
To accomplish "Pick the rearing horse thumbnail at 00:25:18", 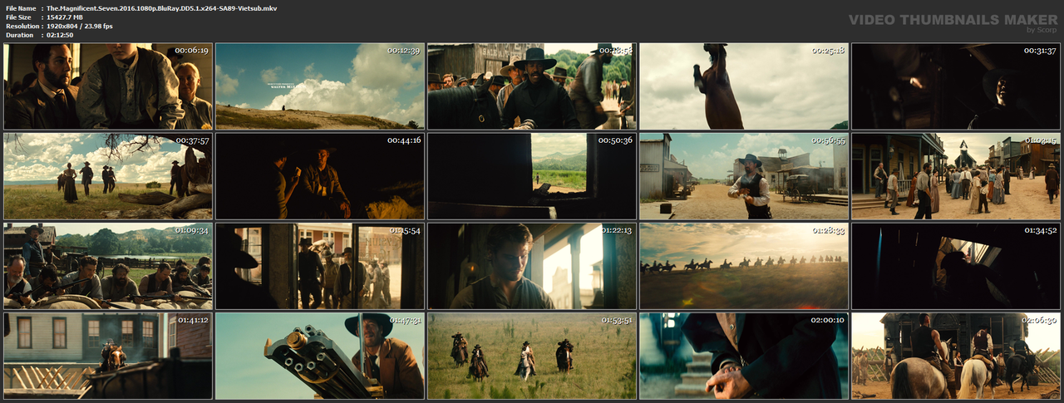I will (x=744, y=86).
